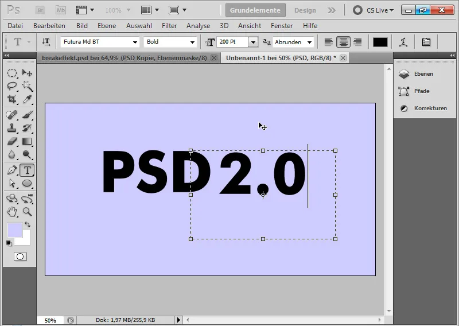Select the Hand tool

(x=11, y=211)
